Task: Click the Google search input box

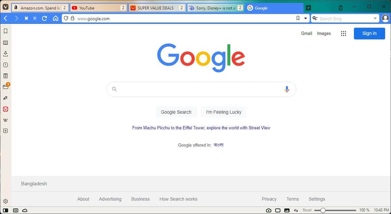Action: [201, 89]
